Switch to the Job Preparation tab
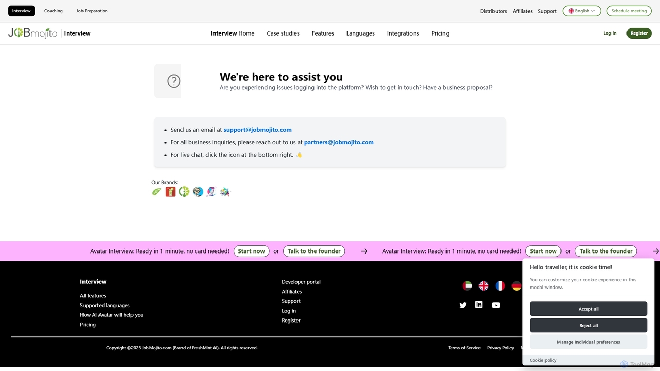The image size is (660, 371). coord(92,11)
